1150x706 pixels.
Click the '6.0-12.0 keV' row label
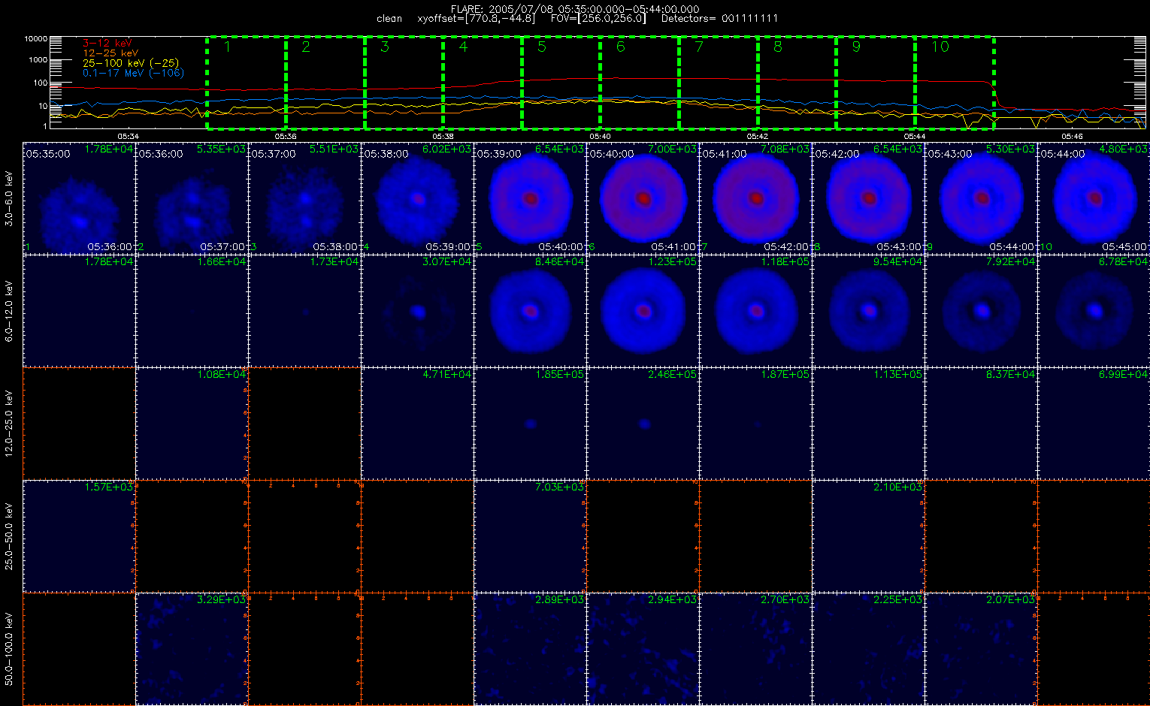click(x=8, y=311)
